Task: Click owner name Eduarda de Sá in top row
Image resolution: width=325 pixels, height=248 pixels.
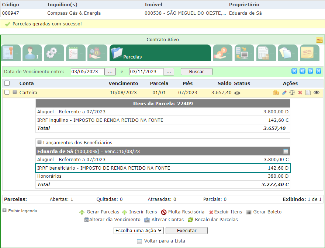Action: [x=245, y=13]
